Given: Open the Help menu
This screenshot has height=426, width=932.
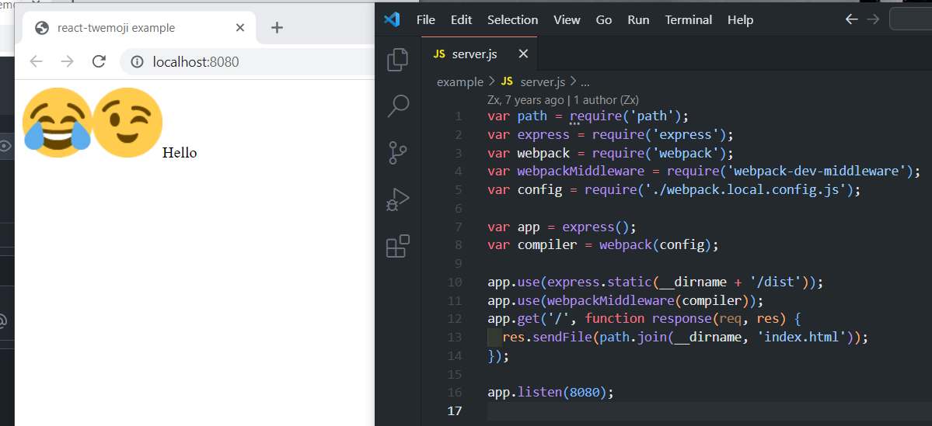Looking at the screenshot, I should [x=741, y=19].
